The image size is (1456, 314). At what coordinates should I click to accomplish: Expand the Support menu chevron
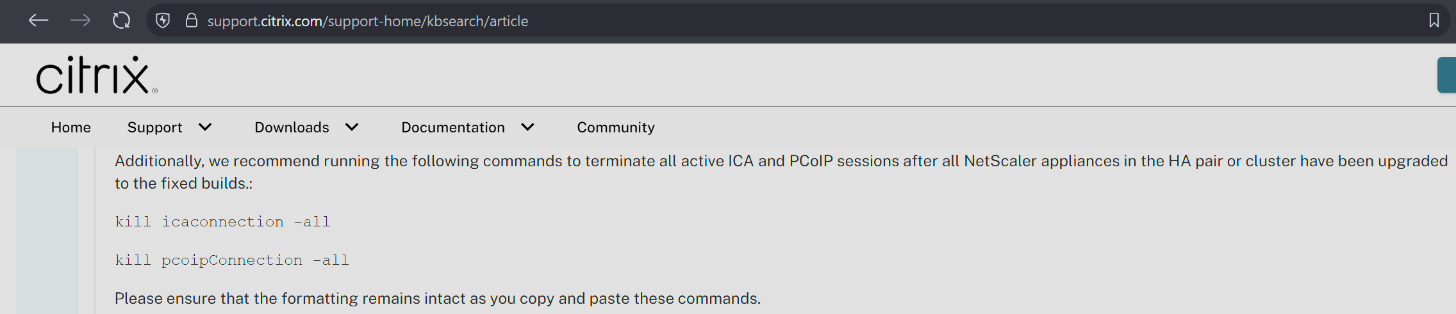[205, 127]
